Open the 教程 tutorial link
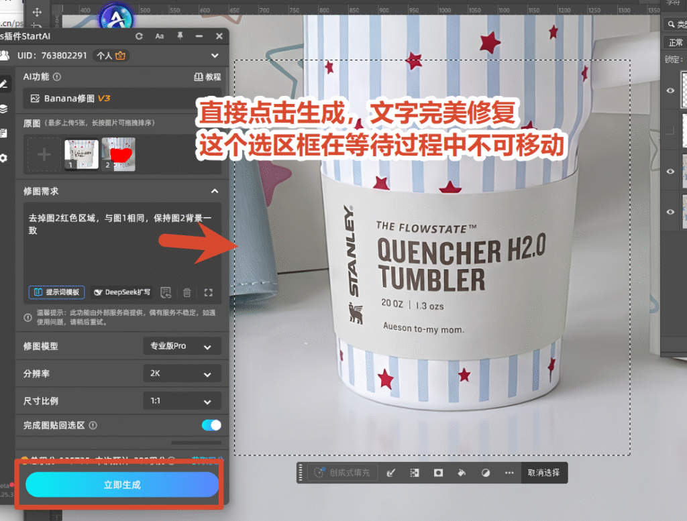Screen dimensions: 687x521 pos(207,77)
